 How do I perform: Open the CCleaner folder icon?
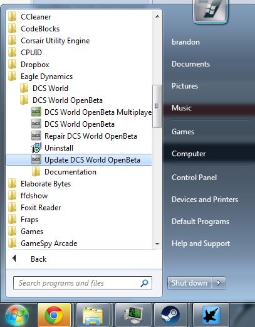[12, 17]
